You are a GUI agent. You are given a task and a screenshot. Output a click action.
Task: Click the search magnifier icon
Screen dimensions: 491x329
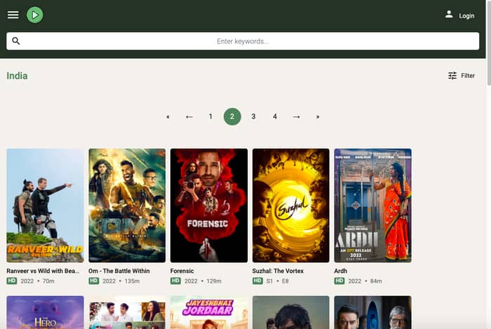click(16, 41)
